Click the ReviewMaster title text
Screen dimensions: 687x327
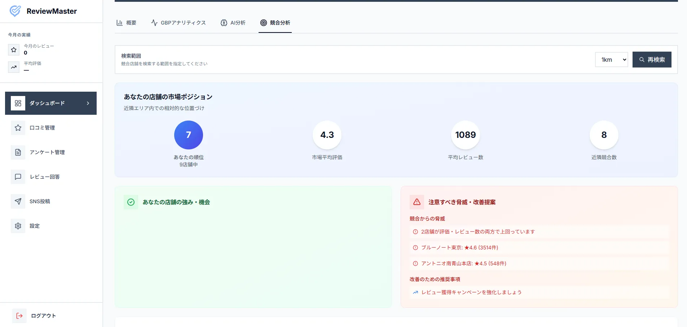[52, 11]
